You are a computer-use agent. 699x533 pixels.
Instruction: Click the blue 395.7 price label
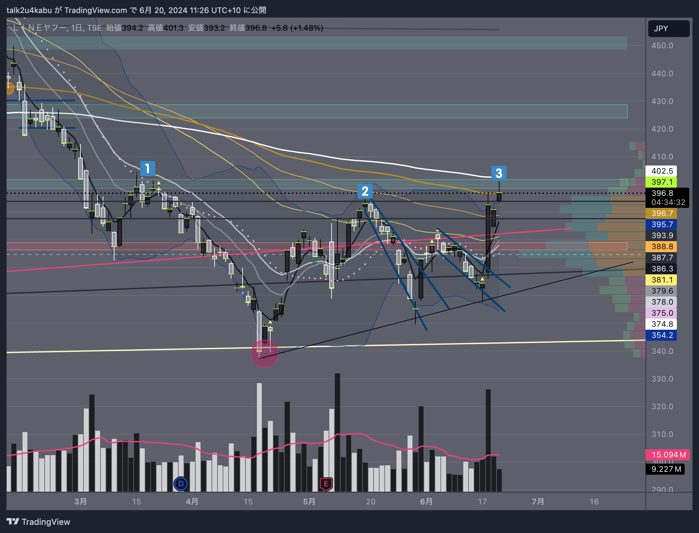pyautogui.click(x=661, y=224)
